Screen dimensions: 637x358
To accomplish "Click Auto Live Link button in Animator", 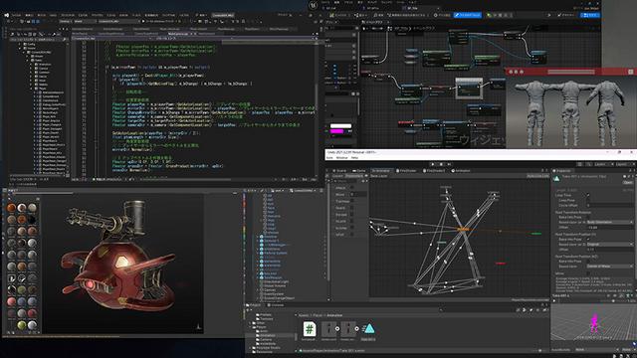I will click(537, 176).
